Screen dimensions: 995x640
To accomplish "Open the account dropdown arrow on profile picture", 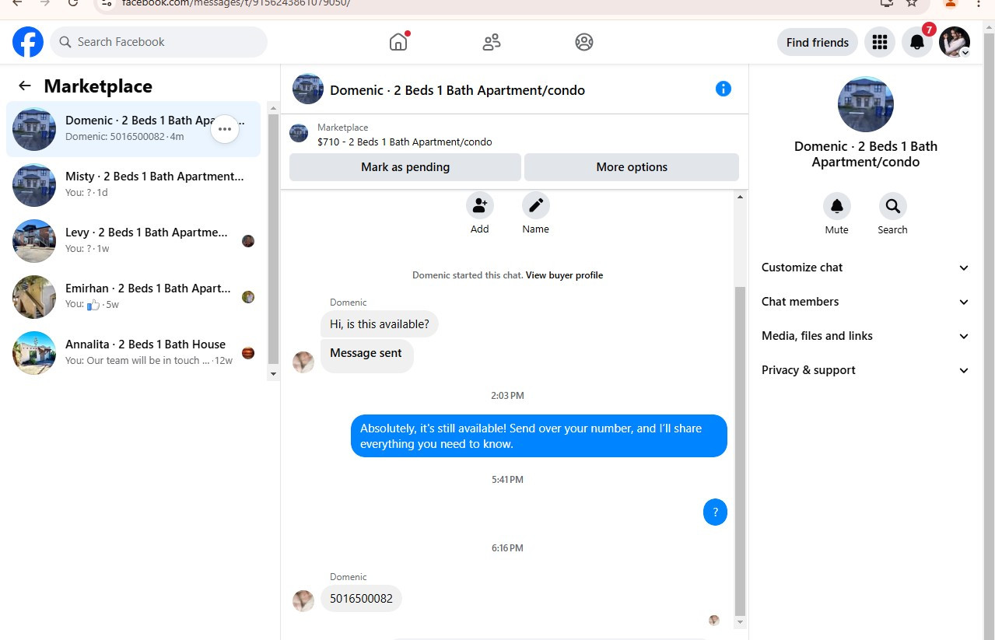I will pos(965,53).
